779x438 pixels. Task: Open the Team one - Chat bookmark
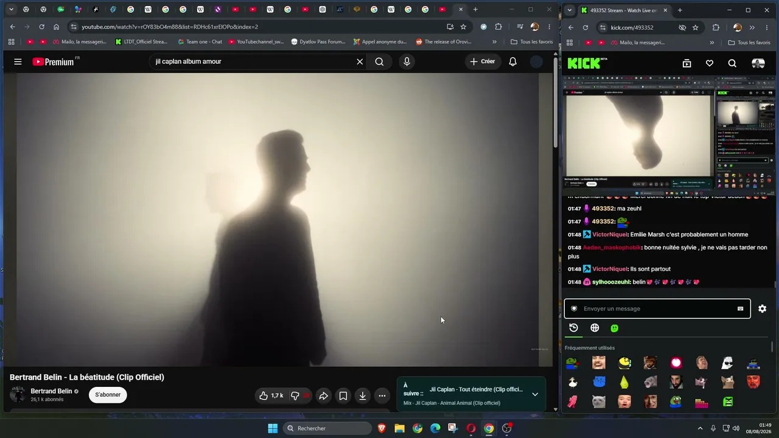click(x=200, y=42)
